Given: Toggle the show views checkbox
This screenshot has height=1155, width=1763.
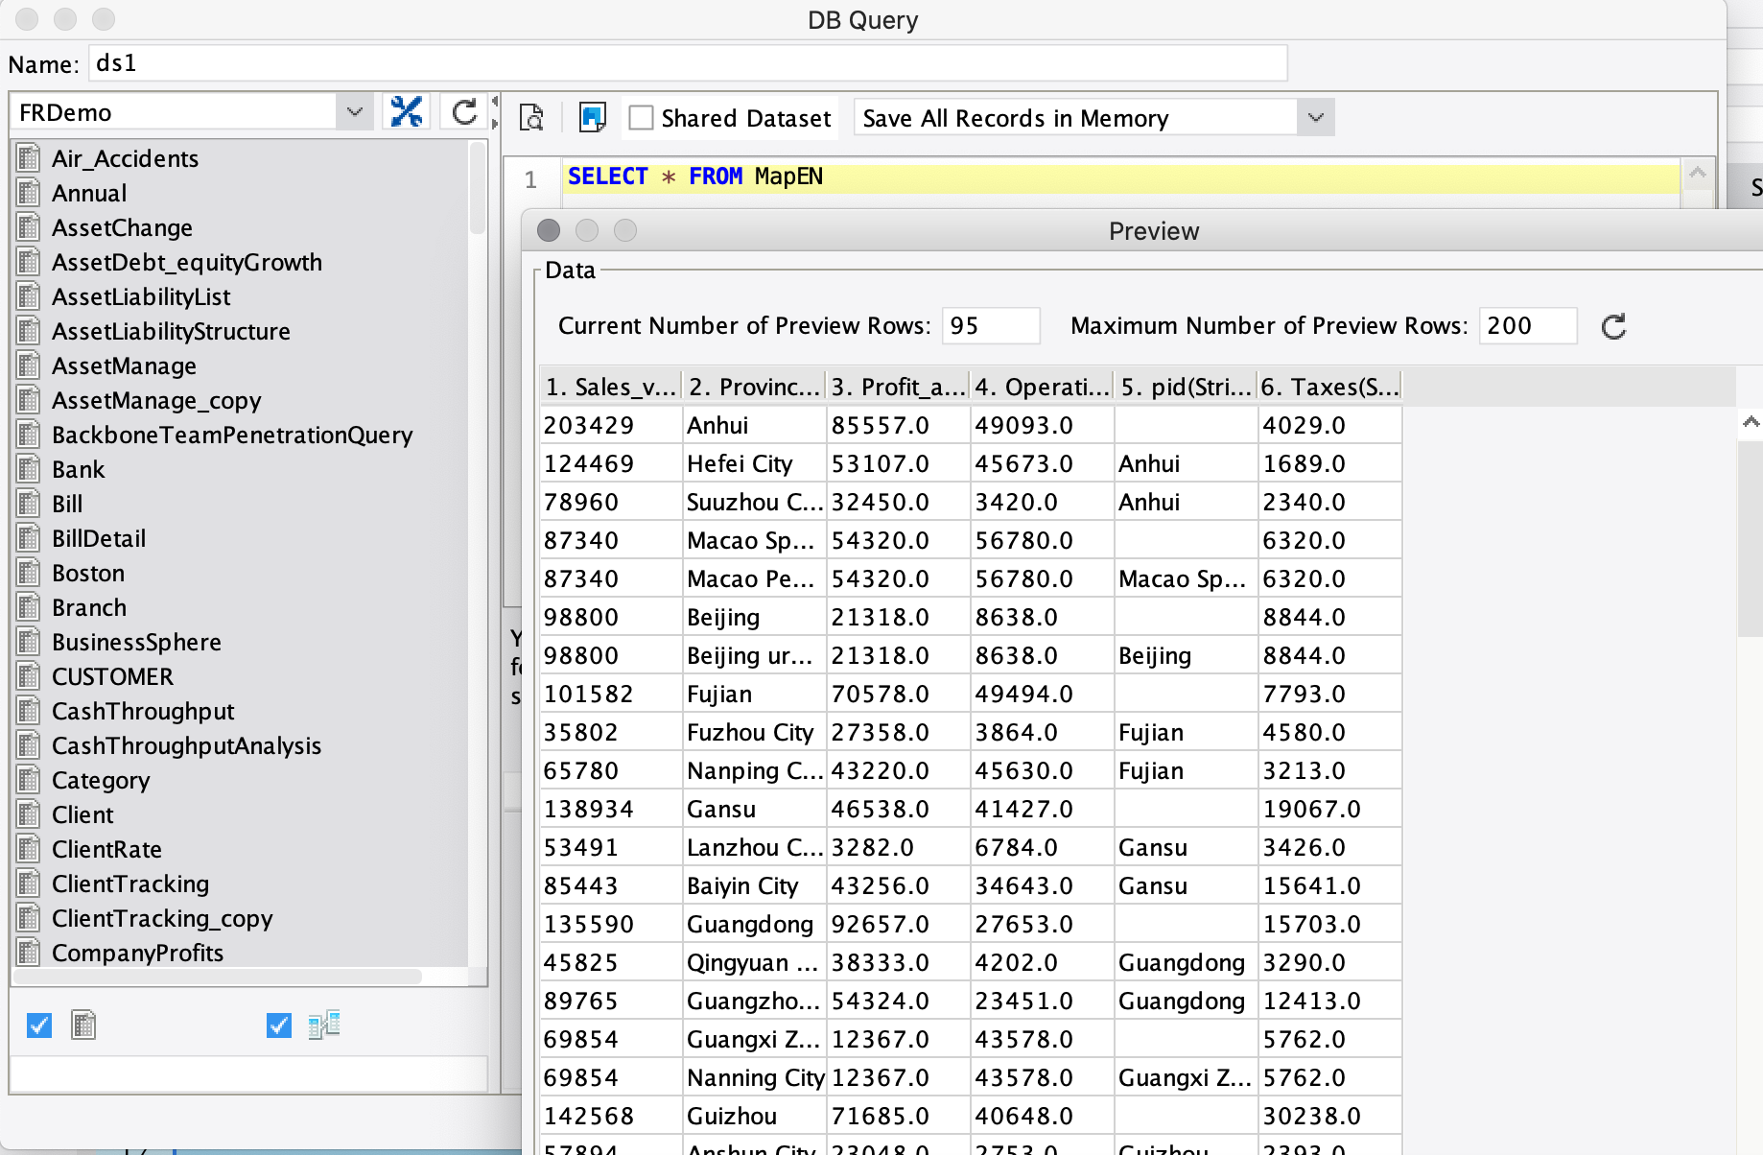Looking at the screenshot, I should [x=279, y=1025].
